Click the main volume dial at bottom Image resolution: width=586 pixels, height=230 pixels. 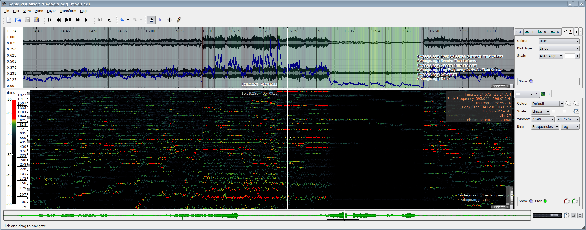click(x=566, y=215)
